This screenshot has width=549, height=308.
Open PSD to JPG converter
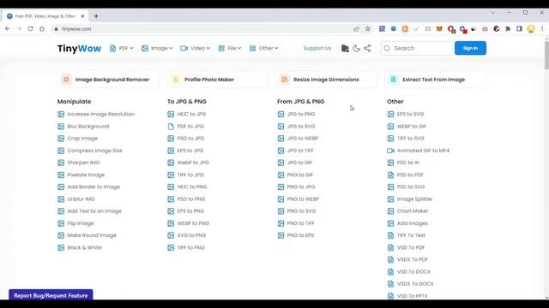[x=190, y=139]
